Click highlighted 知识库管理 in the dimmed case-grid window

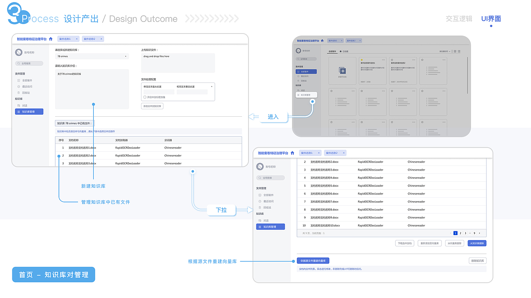tap(306, 95)
